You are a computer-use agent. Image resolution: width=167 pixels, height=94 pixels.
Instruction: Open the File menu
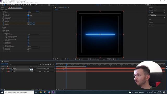(1, 3)
